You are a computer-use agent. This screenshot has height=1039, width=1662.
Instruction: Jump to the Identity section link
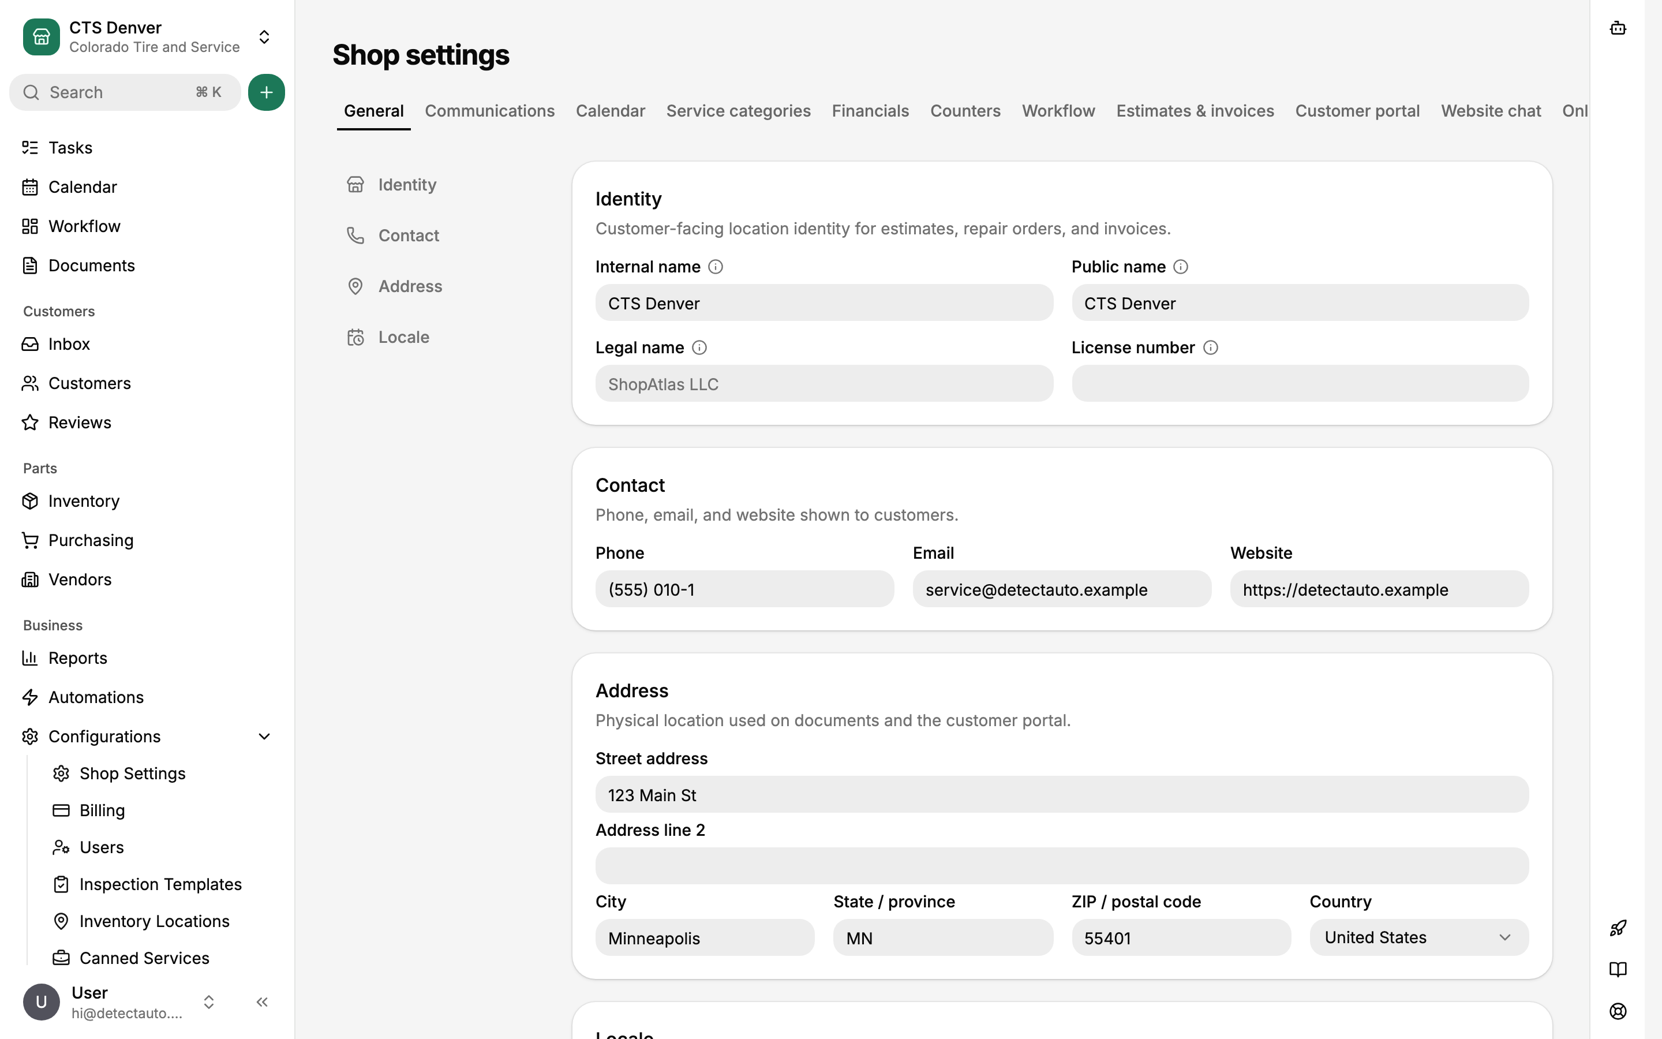point(391,185)
